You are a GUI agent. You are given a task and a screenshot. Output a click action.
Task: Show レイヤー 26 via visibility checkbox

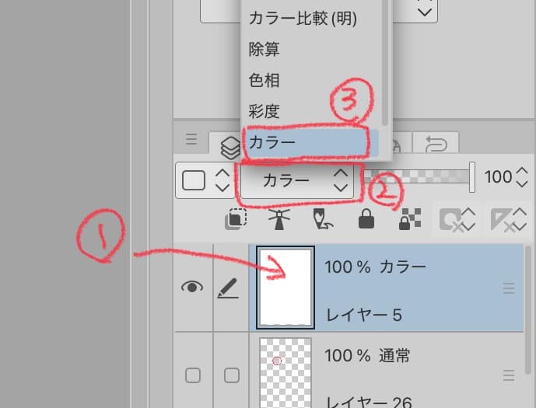pos(192,375)
